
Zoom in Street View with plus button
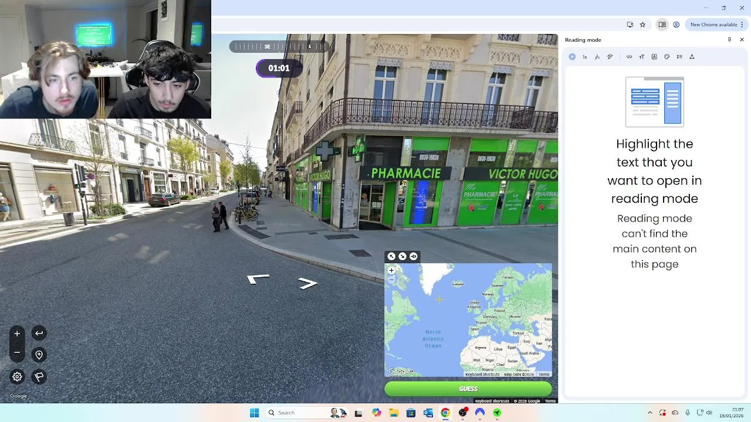[x=17, y=333]
